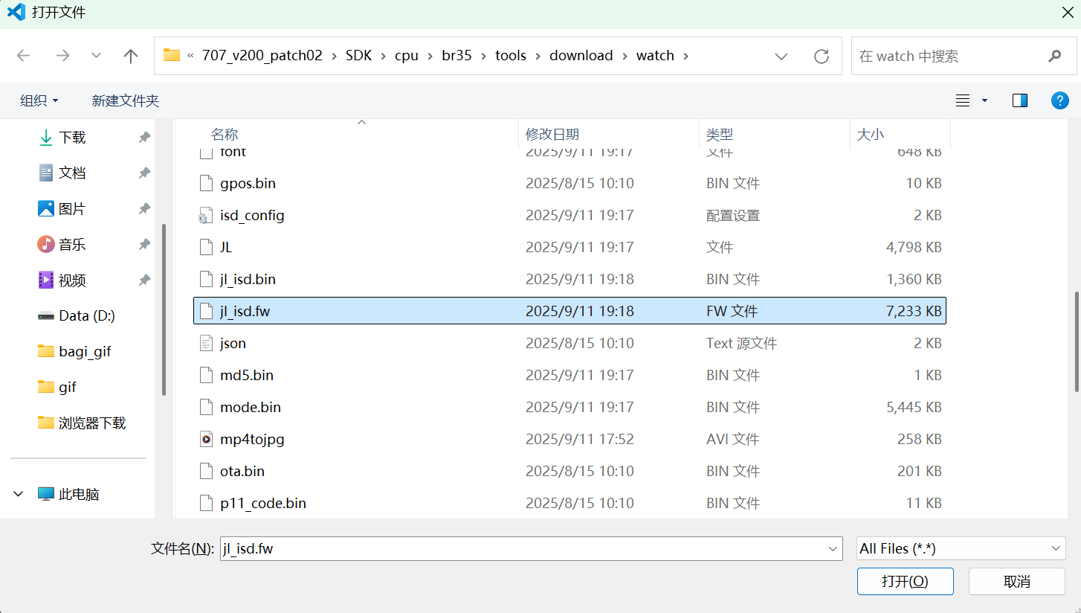1081x613 pixels.
Task: Open the 浏览器下载 folder in sidebar
Action: coord(82,423)
